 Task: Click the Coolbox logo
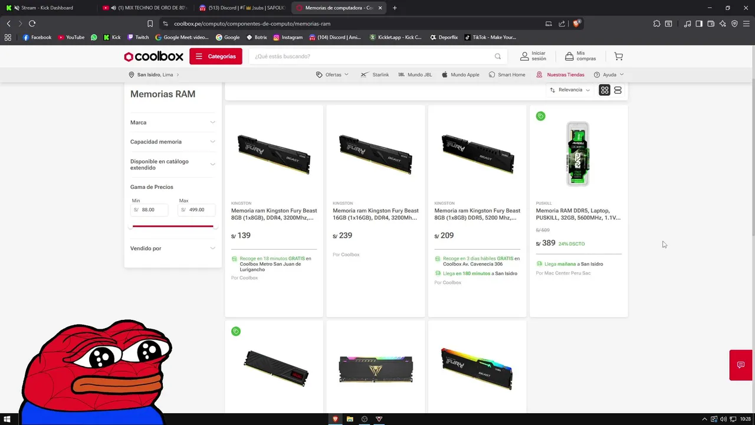(153, 57)
